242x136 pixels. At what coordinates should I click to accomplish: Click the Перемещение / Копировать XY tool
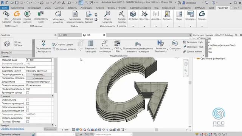point(43,46)
